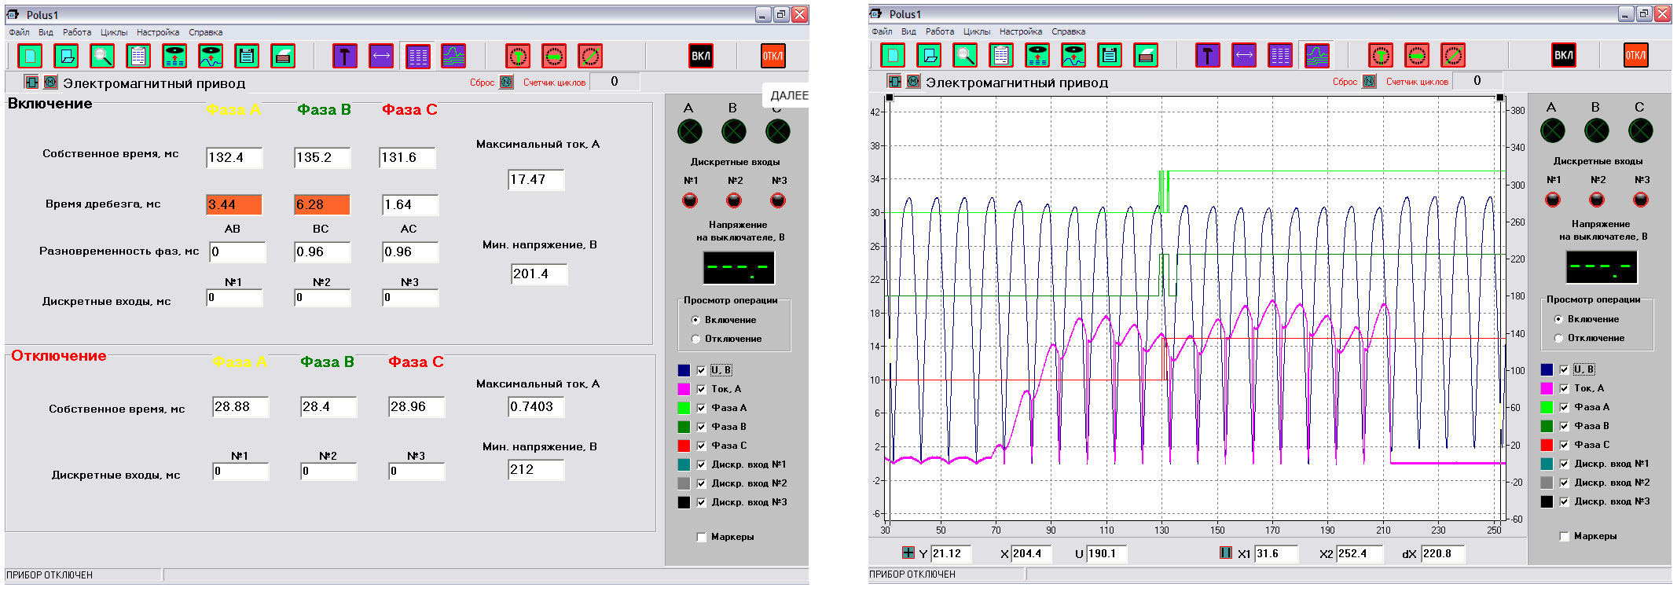The image size is (1677, 591).
Task: Click the blue U, B color swatch, left window
Action: [x=684, y=370]
